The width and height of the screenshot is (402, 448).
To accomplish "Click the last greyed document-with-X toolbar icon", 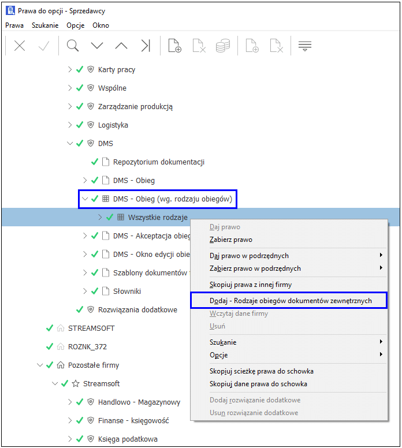I will (277, 46).
